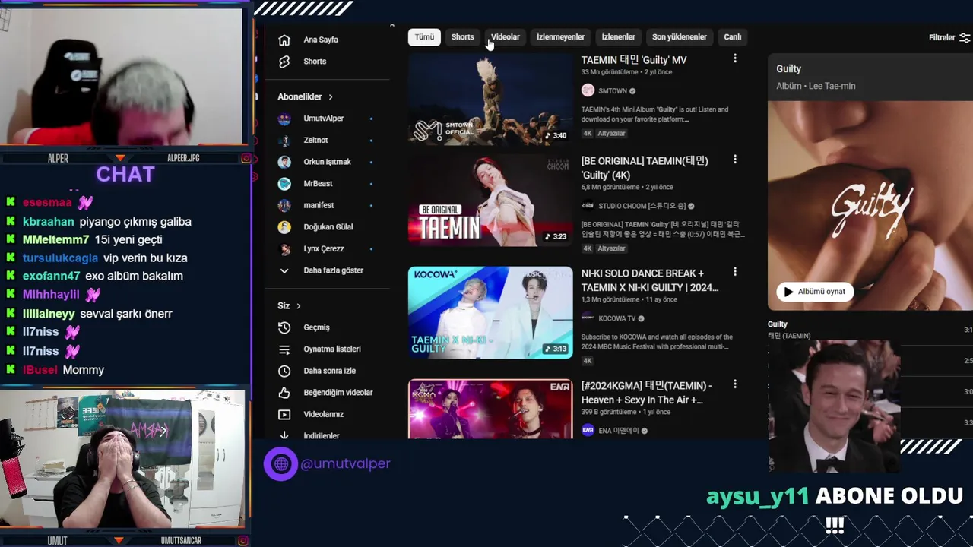This screenshot has width=973, height=547.
Task: Select the Shorts filter chip
Action: coord(462,37)
